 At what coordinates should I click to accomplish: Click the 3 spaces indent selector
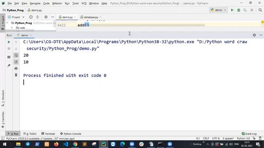point(228,139)
